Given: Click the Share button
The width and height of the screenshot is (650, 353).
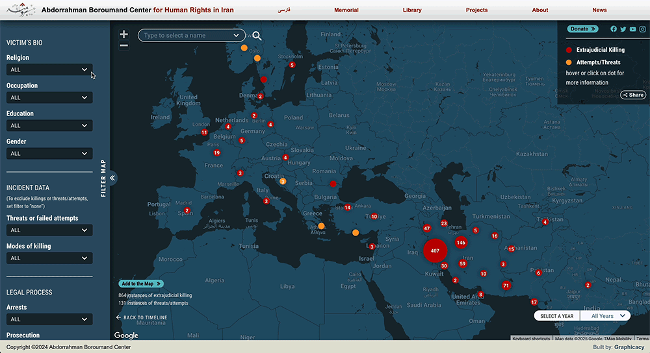Looking at the screenshot, I should click(x=633, y=95).
